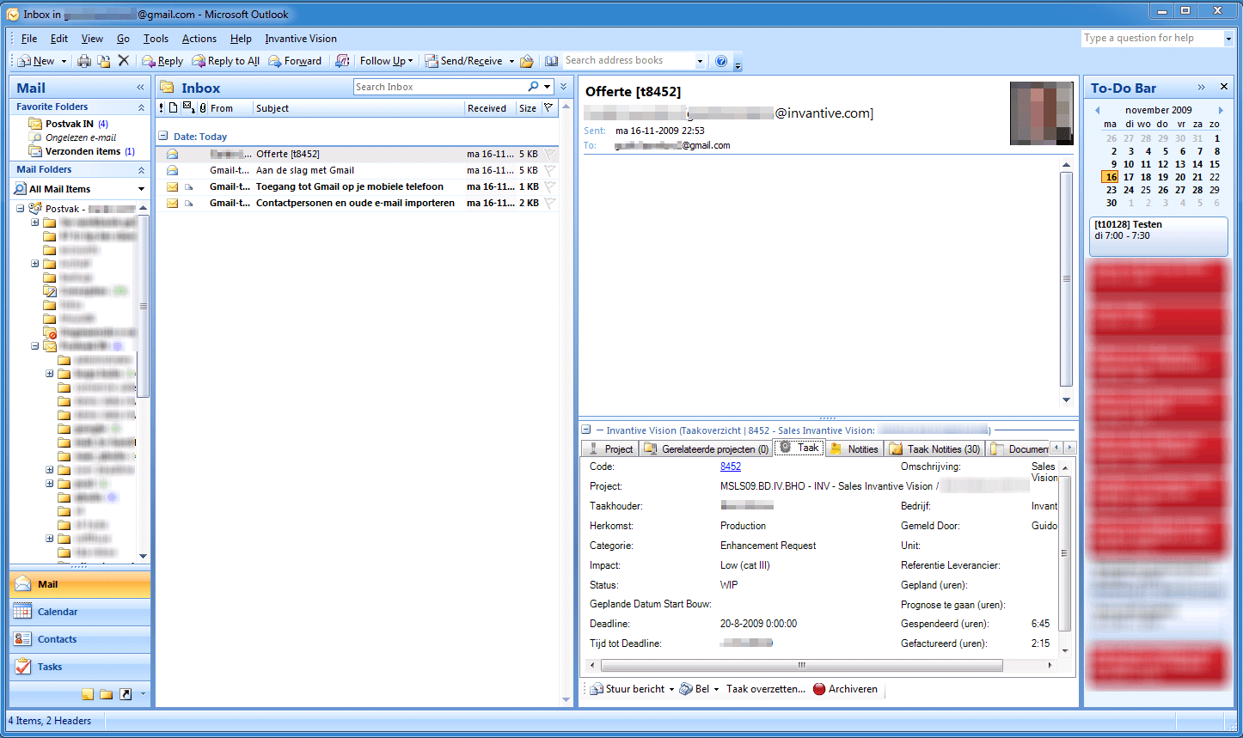Click the blue Help question mark icon
Screen dimensions: 1243x738
(x=721, y=61)
